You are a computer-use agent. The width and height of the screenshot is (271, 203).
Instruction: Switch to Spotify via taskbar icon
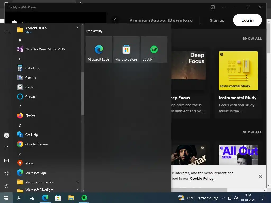[84, 198]
